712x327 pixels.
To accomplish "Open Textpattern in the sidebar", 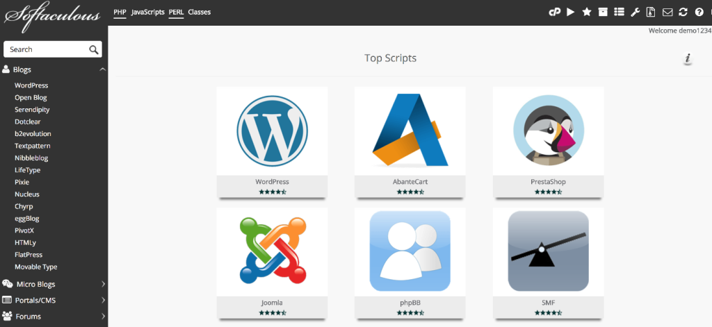I will pos(33,146).
